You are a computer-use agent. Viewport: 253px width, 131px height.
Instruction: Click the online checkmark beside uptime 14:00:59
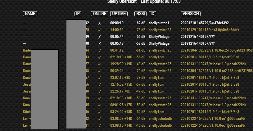(100, 30)
